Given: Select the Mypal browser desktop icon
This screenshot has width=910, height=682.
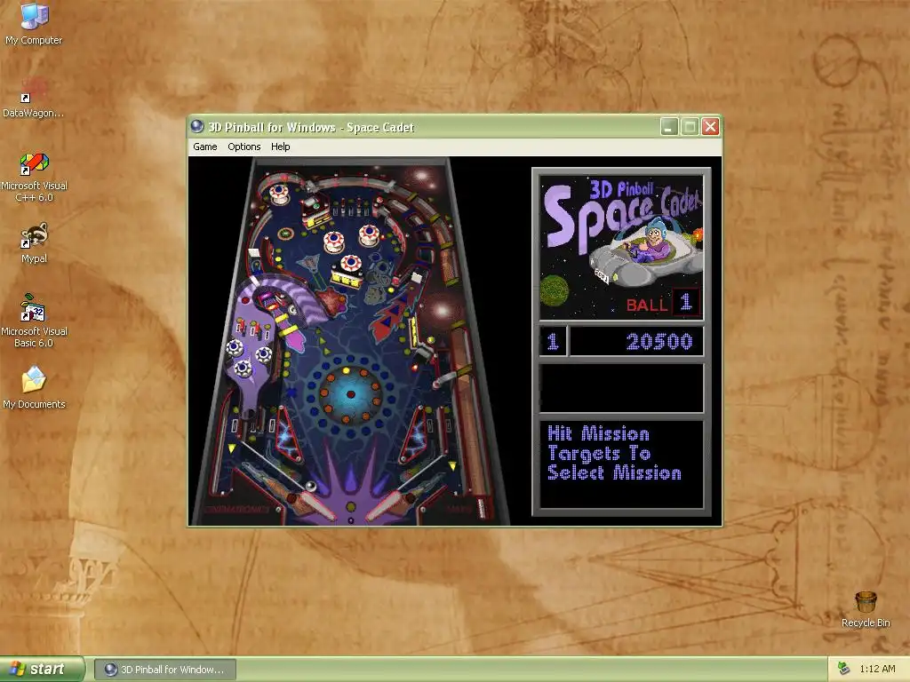Looking at the screenshot, I should click(34, 242).
